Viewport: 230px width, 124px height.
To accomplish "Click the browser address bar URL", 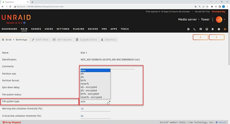I will (45, 7).
